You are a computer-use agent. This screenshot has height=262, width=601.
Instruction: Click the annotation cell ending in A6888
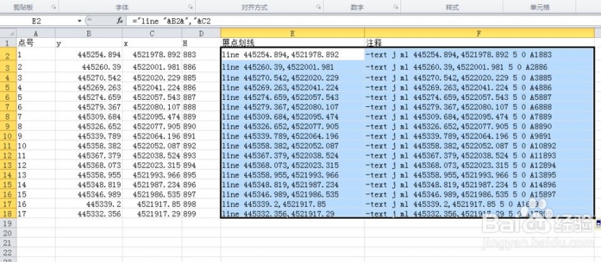[x=479, y=107]
